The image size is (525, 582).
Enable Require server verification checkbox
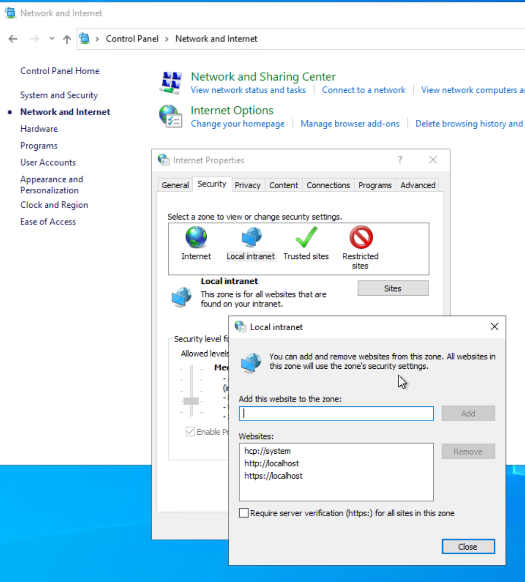tap(244, 513)
